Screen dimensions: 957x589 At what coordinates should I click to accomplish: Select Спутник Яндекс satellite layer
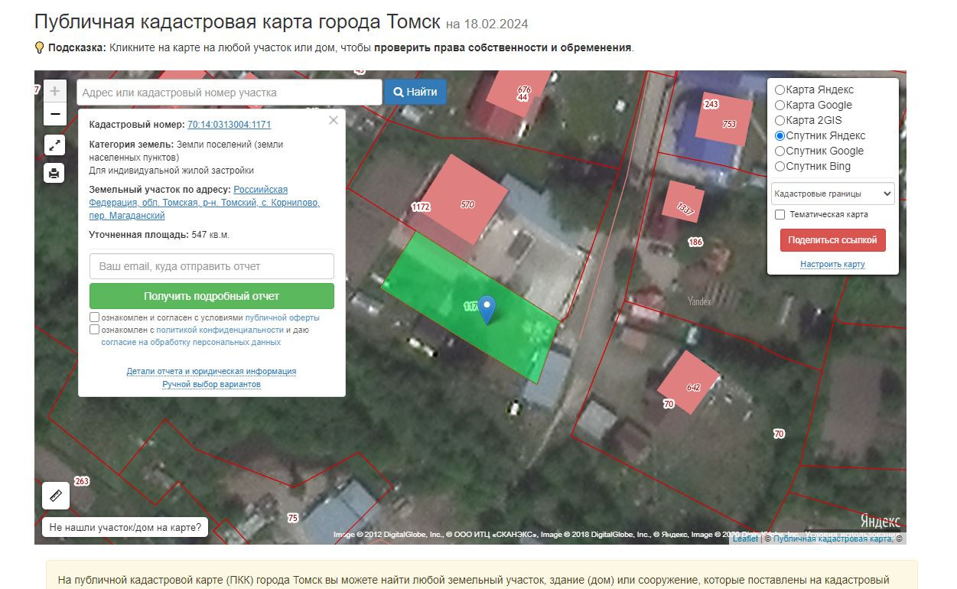tap(780, 135)
